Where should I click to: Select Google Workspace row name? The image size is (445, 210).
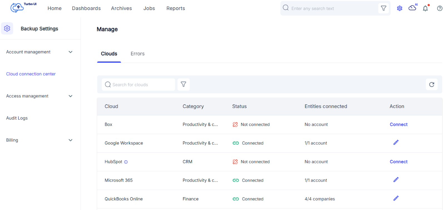click(x=124, y=143)
